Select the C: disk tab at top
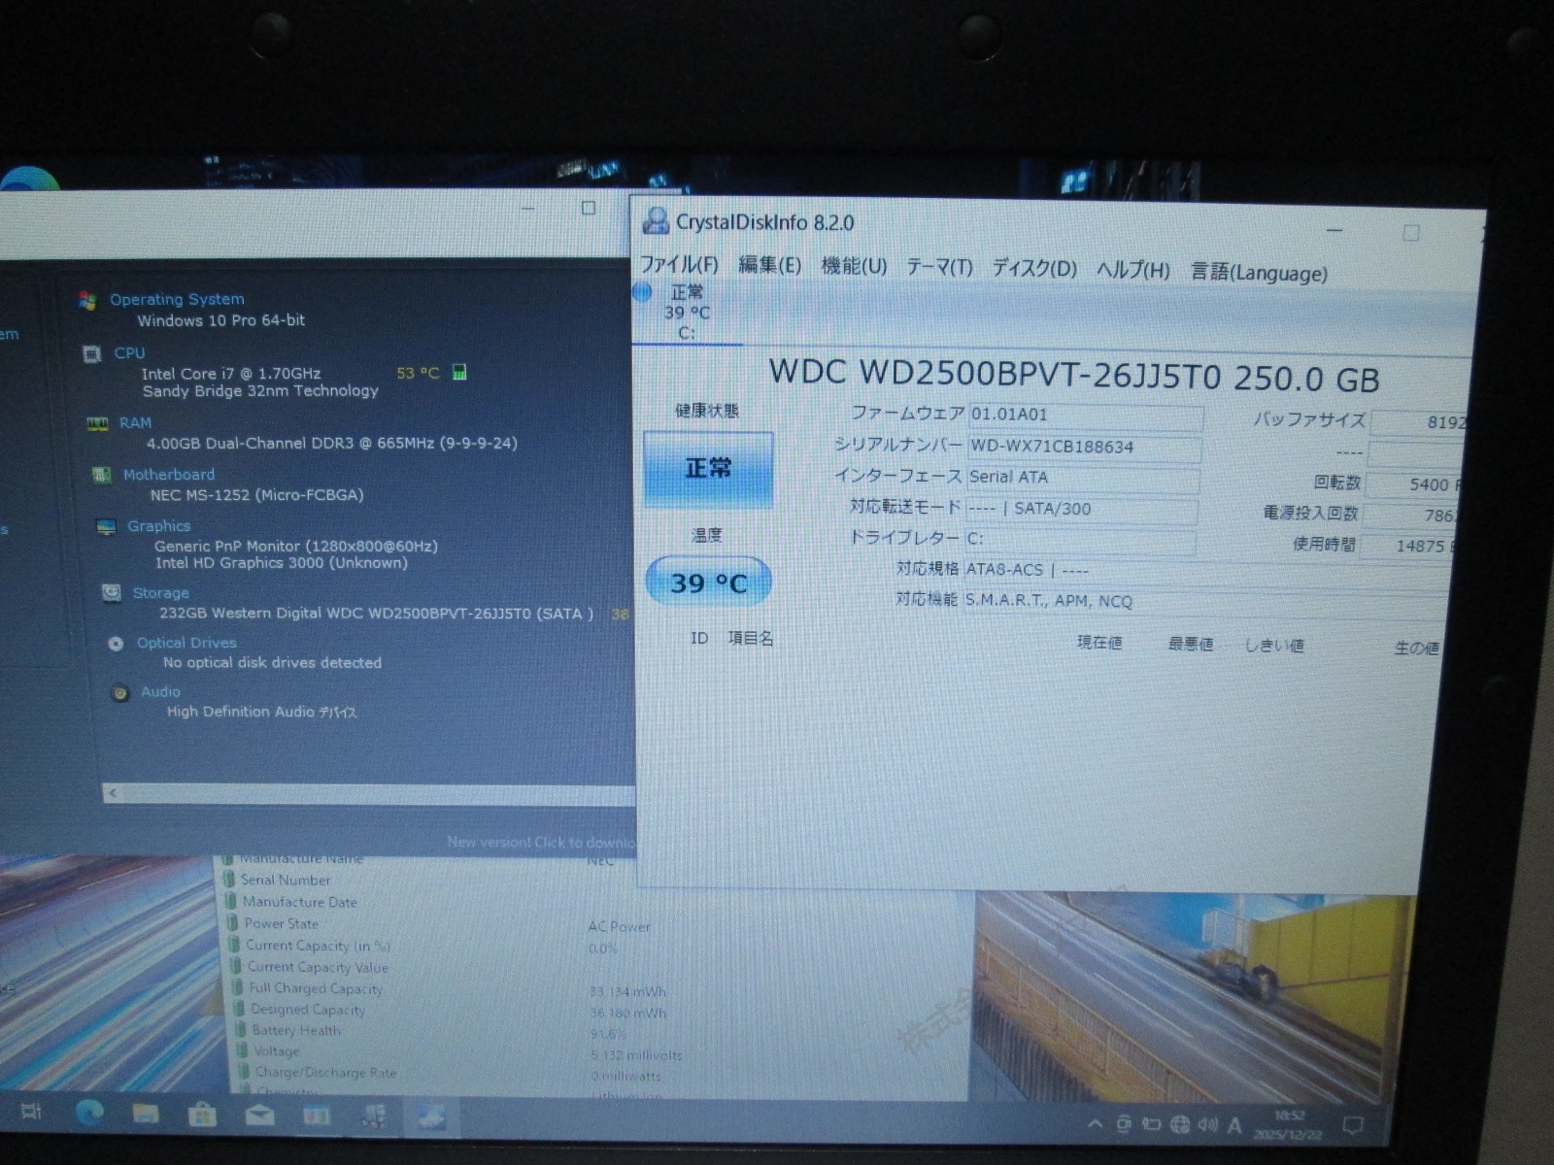 [x=686, y=313]
